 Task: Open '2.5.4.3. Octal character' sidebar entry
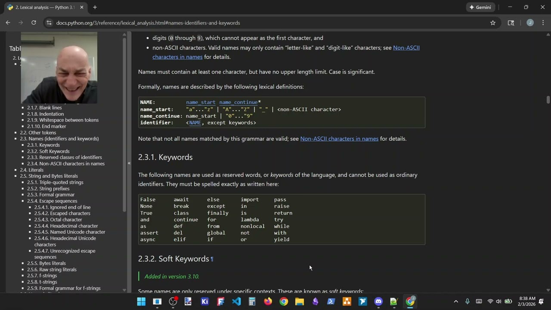point(58,220)
